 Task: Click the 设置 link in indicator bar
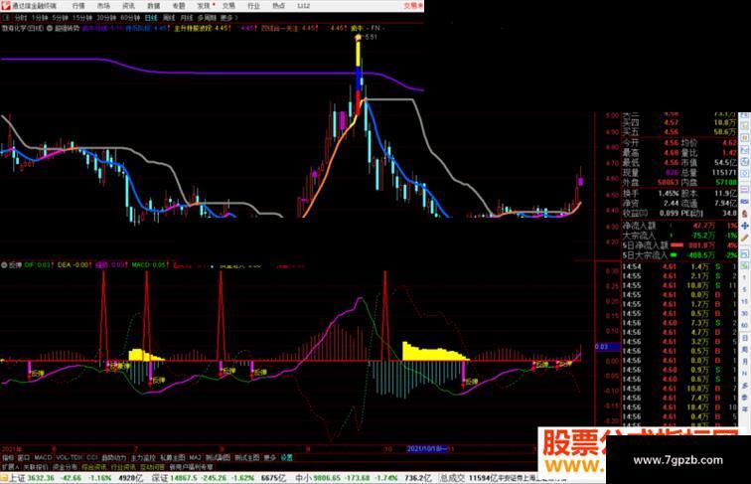click(x=286, y=457)
